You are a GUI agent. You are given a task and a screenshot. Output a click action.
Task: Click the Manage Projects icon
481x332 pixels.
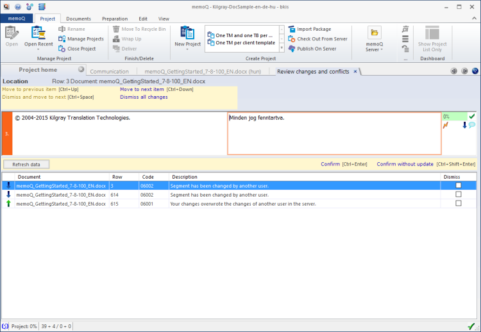click(62, 38)
